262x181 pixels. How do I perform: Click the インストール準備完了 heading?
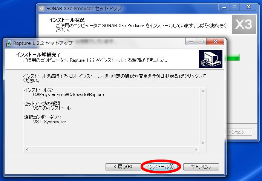tap(38, 54)
